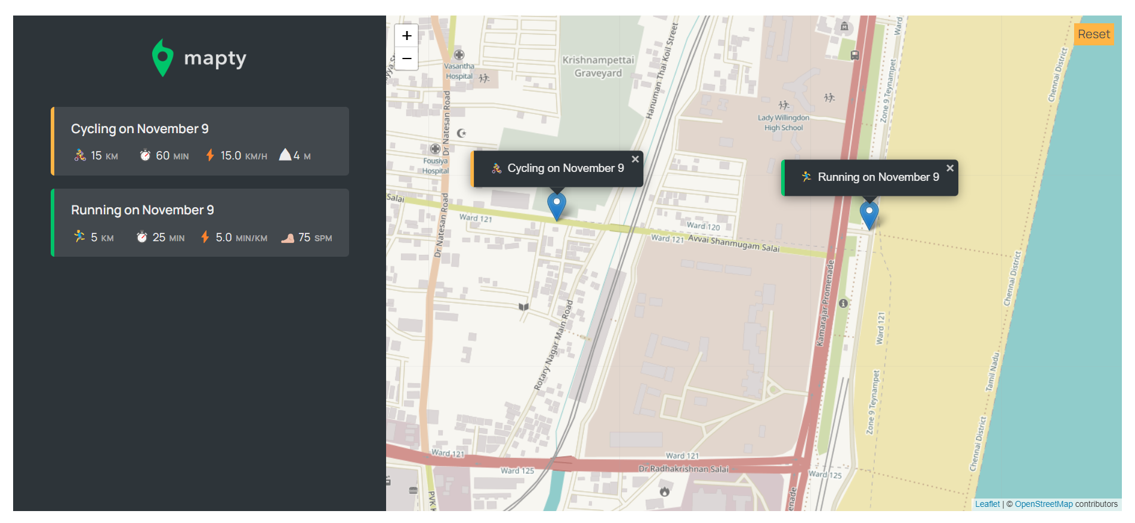Click the Running on November 9 card title

143,210
